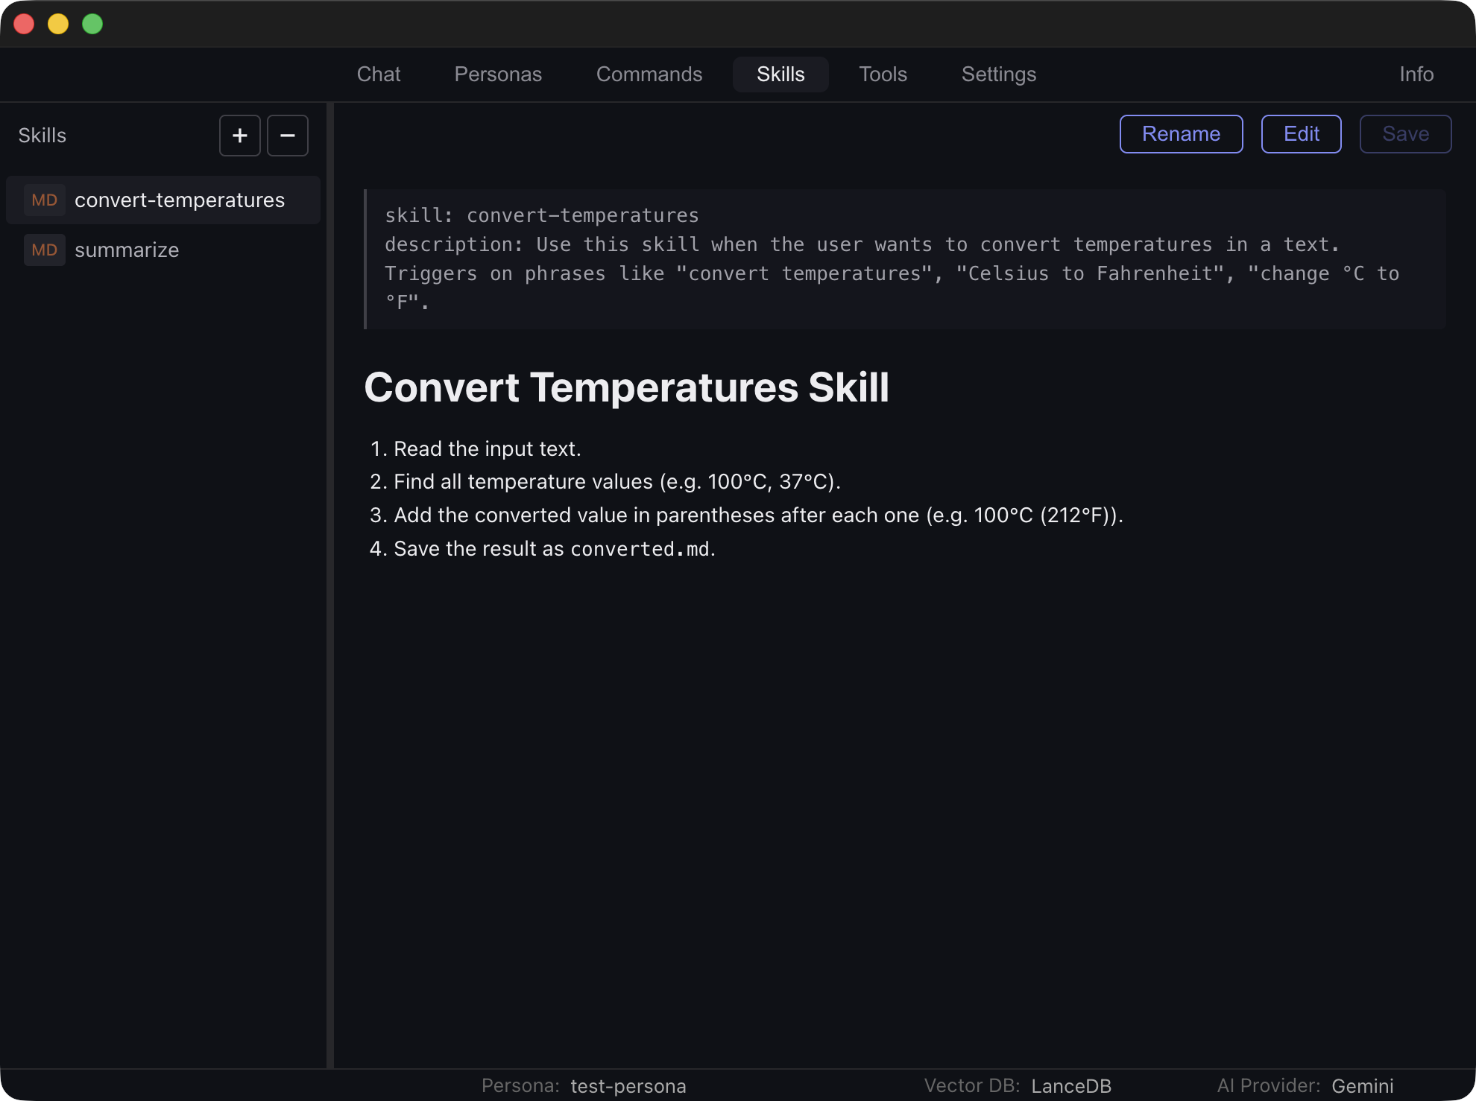Click the MD icon next to convert-temperatures
The image size is (1476, 1101).
[x=44, y=200]
